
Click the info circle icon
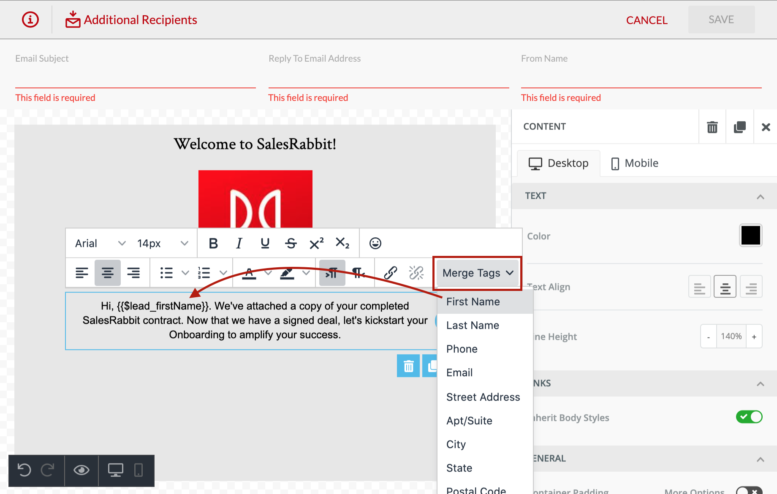point(30,19)
